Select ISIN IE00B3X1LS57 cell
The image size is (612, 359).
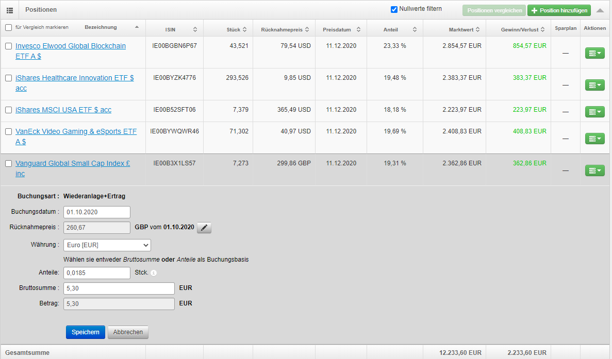click(x=174, y=163)
